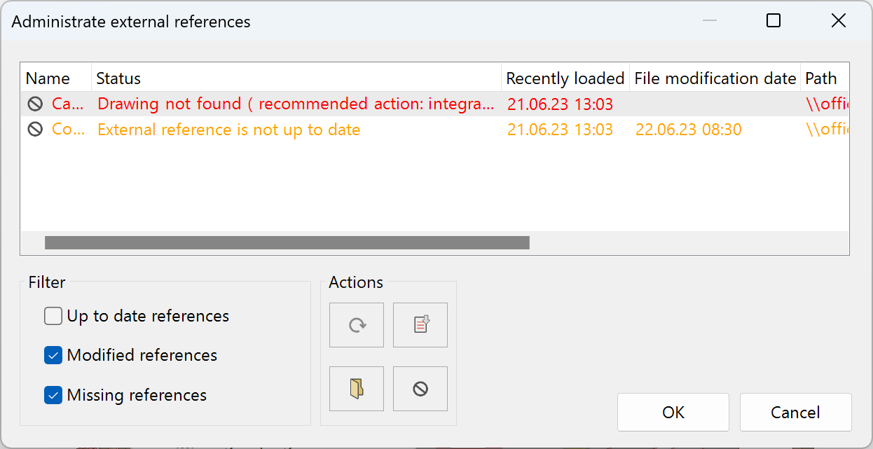Sort by the Recently loaded column header
The height and width of the screenshot is (449, 873).
click(x=565, y=78)
